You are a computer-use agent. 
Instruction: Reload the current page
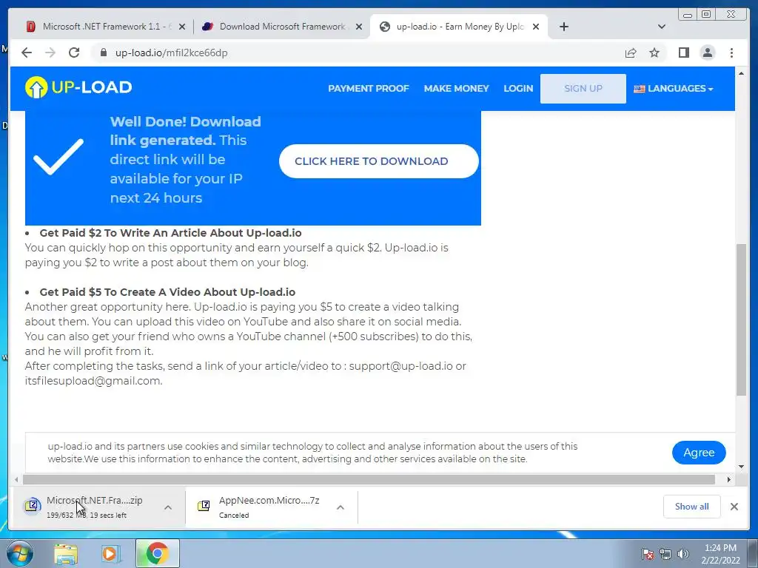coord(74,53)
